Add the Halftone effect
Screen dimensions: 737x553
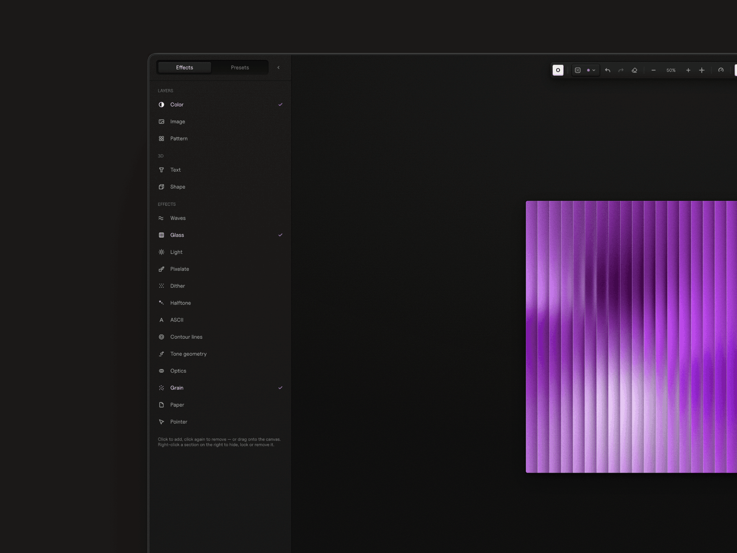(220, 303)
